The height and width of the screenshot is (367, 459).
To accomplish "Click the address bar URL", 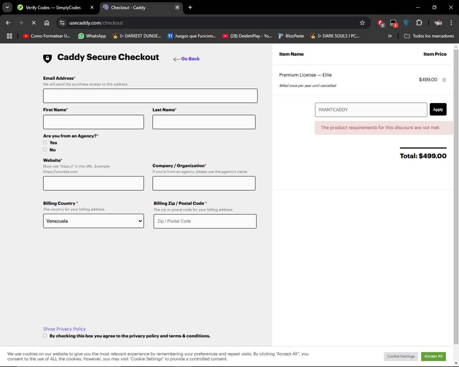I will tap(96, 23).
